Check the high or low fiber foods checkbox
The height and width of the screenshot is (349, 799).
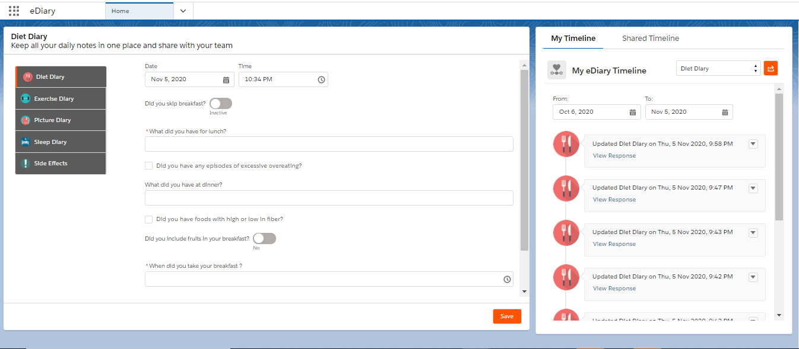click(149, 219)
